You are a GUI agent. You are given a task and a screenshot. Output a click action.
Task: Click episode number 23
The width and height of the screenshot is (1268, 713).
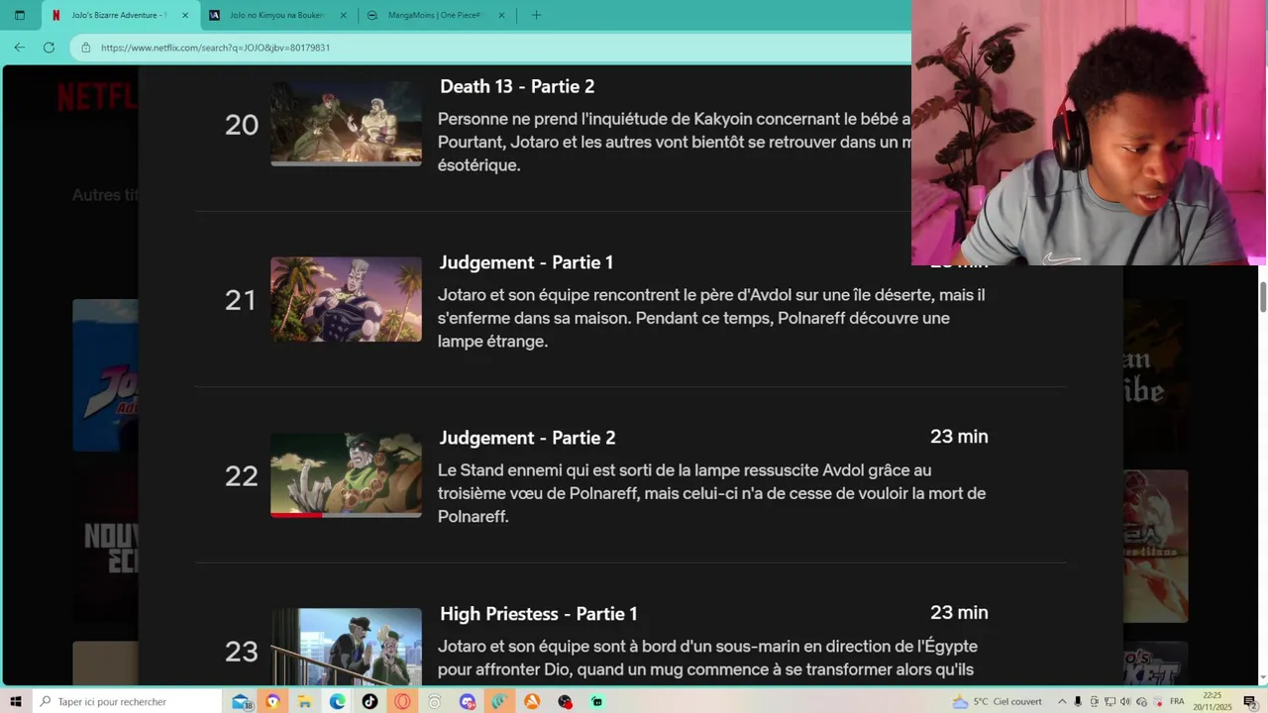(x=242, y=652)
